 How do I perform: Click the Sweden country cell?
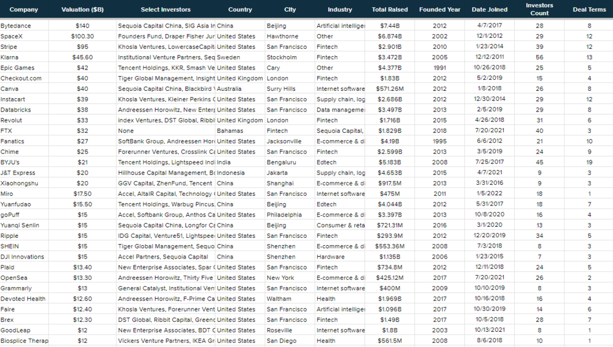[240, 57]
